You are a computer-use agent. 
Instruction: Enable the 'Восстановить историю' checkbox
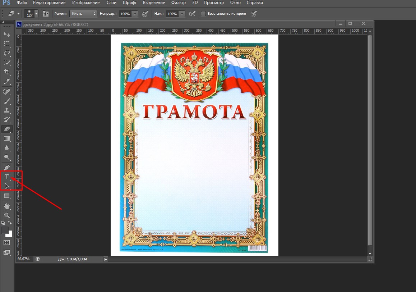pyautogui.click(x=203, y=14)
